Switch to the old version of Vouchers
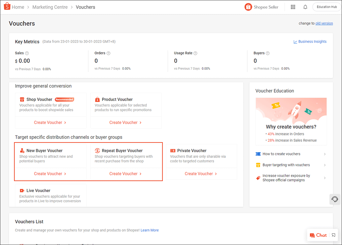 pyautogui.click(x=324, y=23)
